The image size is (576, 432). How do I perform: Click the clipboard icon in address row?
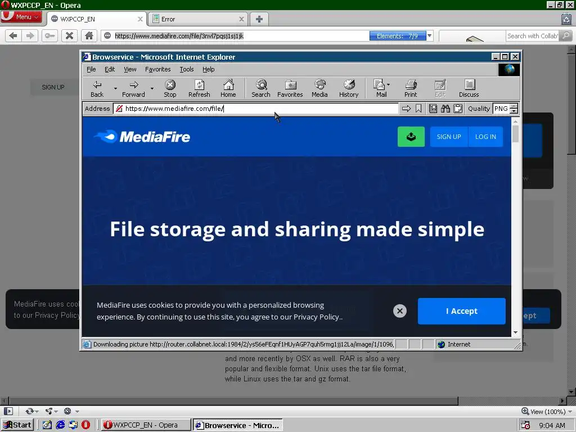click(x=458, y=109)
